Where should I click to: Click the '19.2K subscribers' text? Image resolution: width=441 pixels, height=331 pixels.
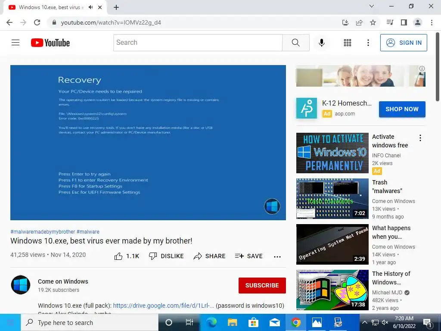tap(59, 290)
